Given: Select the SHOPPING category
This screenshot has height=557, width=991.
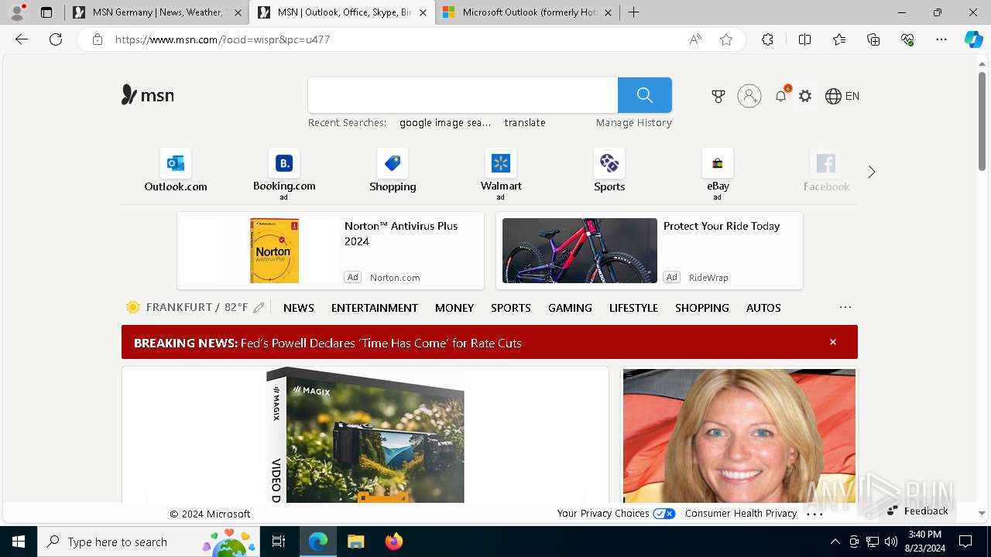Looking at the screenshot, I should (x=702, y=308).
